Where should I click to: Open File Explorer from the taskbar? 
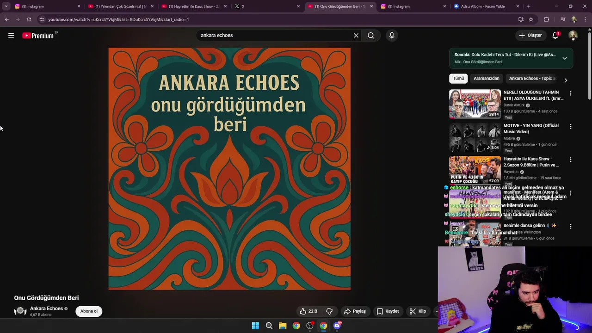click(283, 326)
